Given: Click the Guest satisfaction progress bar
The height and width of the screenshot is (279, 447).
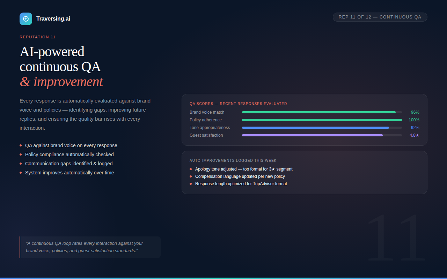Looking at the screenshot, I should coord(322,135).
